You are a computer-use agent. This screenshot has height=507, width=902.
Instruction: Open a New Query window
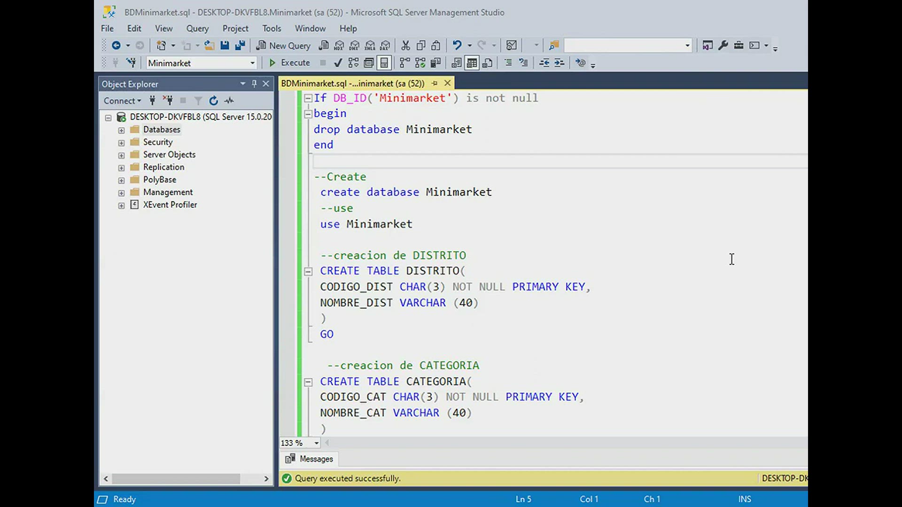[x=283, y=46]
